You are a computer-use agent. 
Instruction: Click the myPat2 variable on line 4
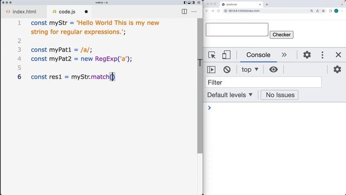point(60,59)
